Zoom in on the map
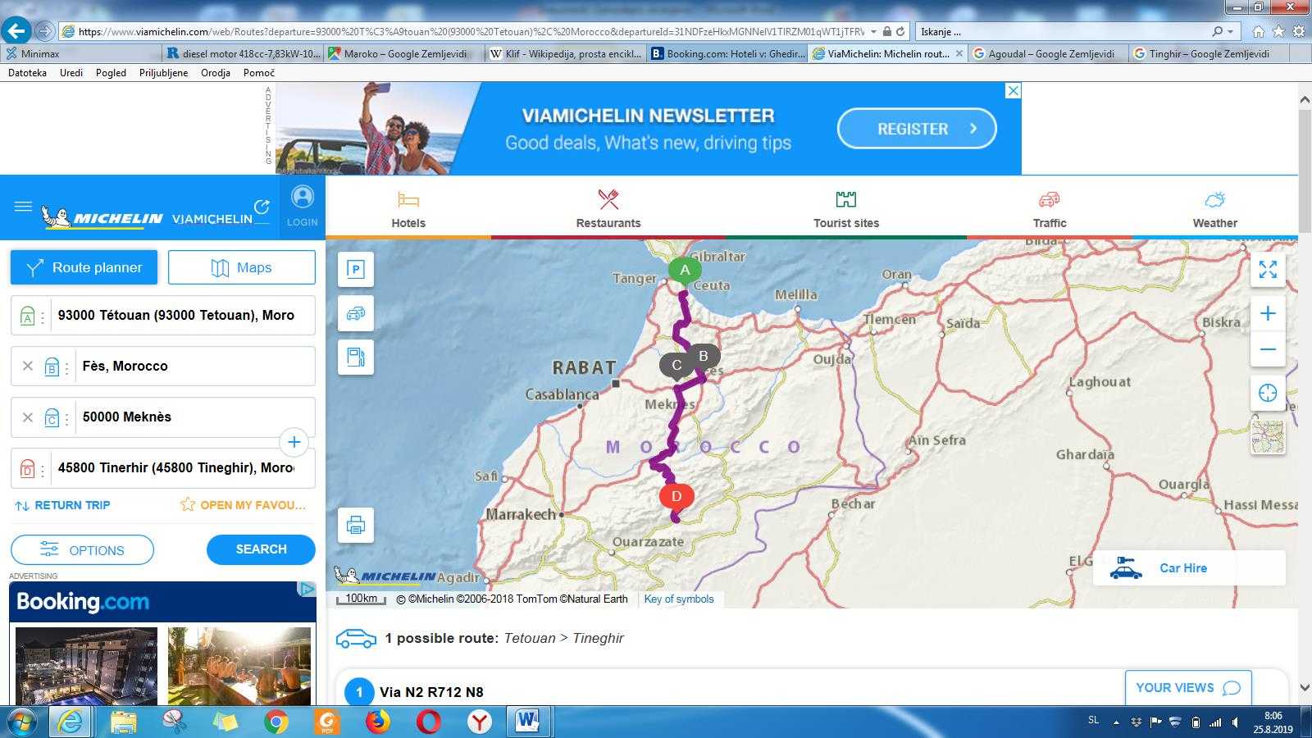Screen dimensions: 1312x738 tap(1268, 313)
